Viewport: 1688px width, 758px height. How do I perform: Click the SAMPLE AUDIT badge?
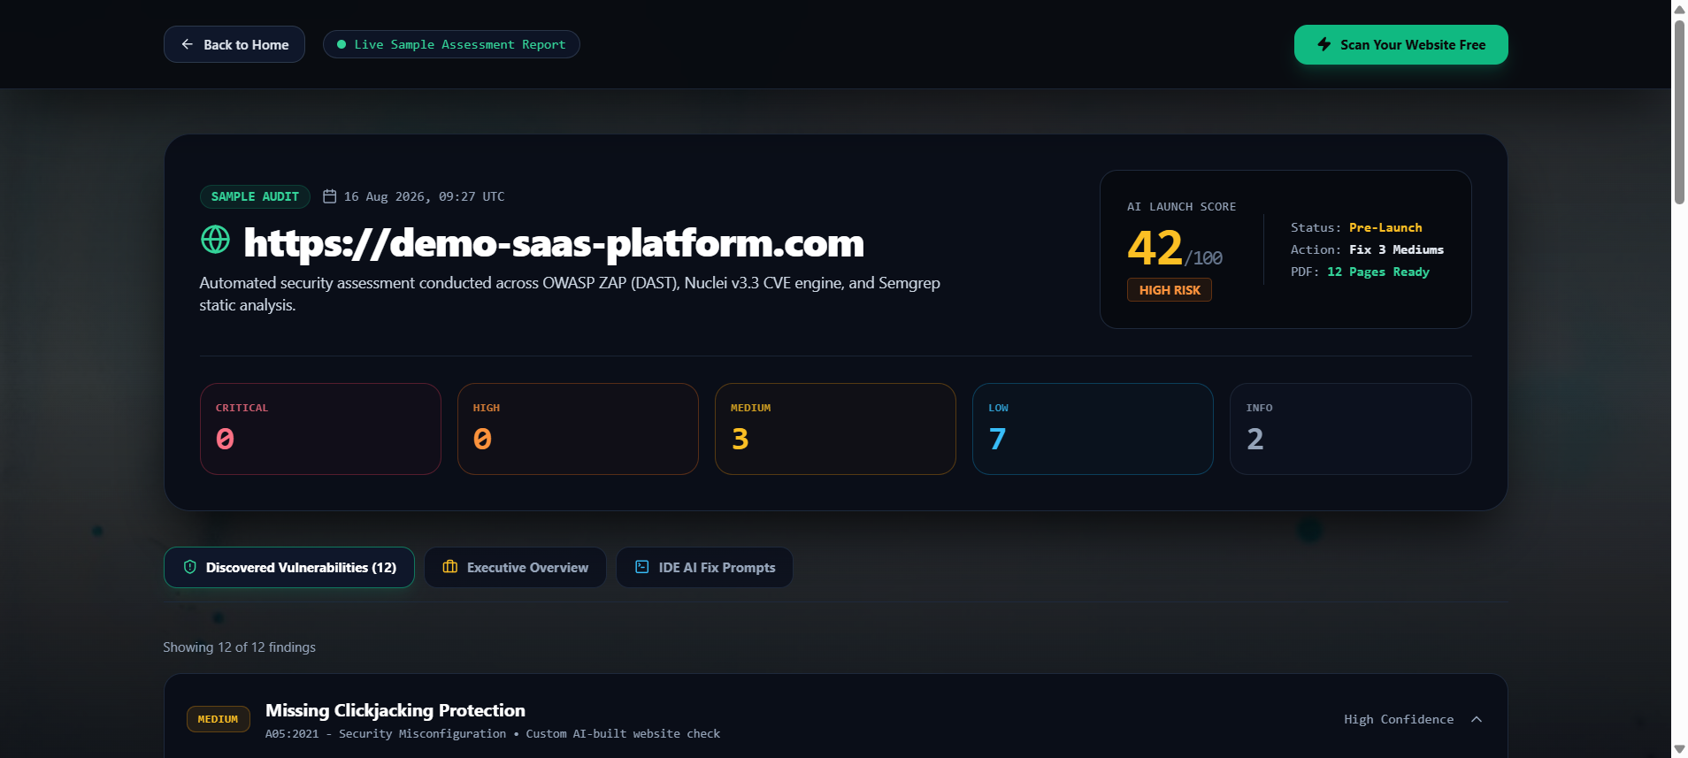pos(255,196)
